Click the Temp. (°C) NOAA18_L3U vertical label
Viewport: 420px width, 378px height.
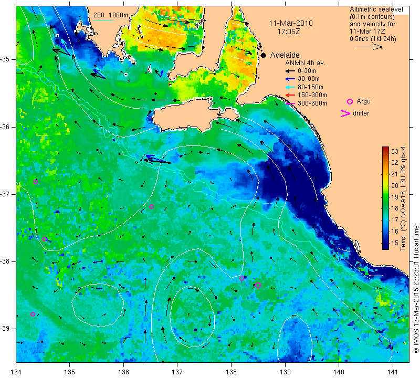[x=403, y=198]
